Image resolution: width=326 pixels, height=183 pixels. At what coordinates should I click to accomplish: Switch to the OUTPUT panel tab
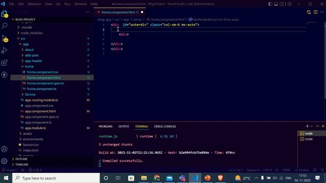(x=124, y=127)
